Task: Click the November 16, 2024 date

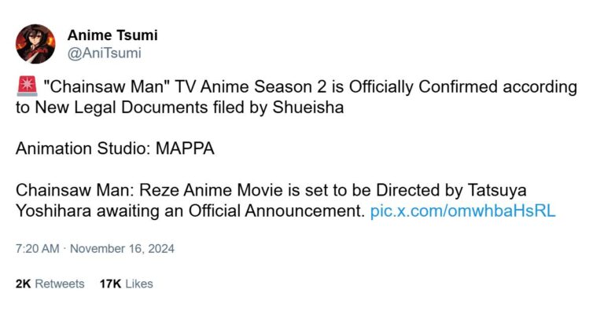Action: (x=122, y=248)
